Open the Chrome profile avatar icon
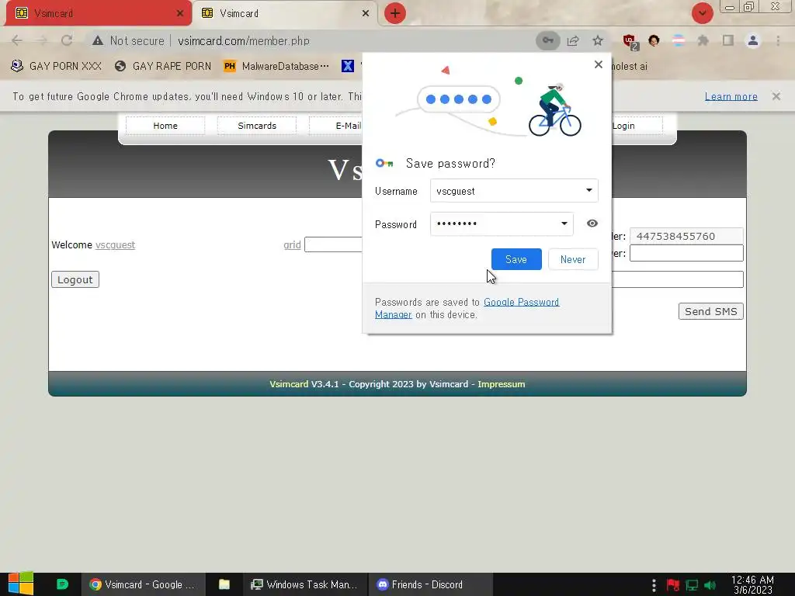795x596 pixels. click(x=753, y=40)
